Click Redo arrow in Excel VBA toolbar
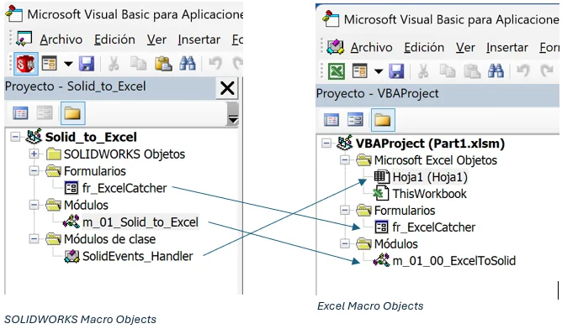Viewport: 562px width, 334px height. (547, 70)
